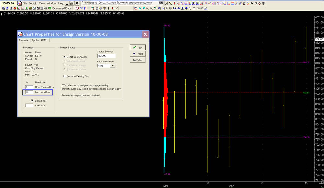Toggle the Spike Filter checkbox
The image size is (324, 188).
(32, 101)
